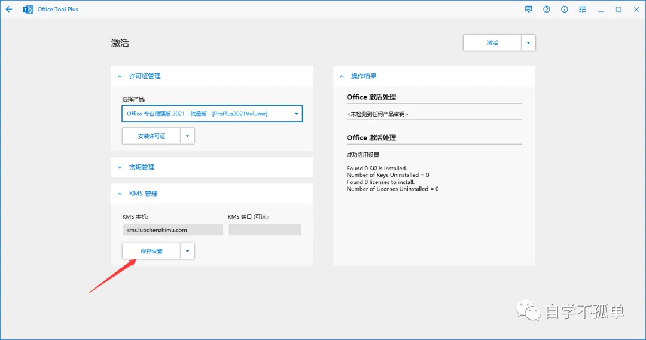
Task: Click the 安装许可证 button
Action: [x=151, y=136]
